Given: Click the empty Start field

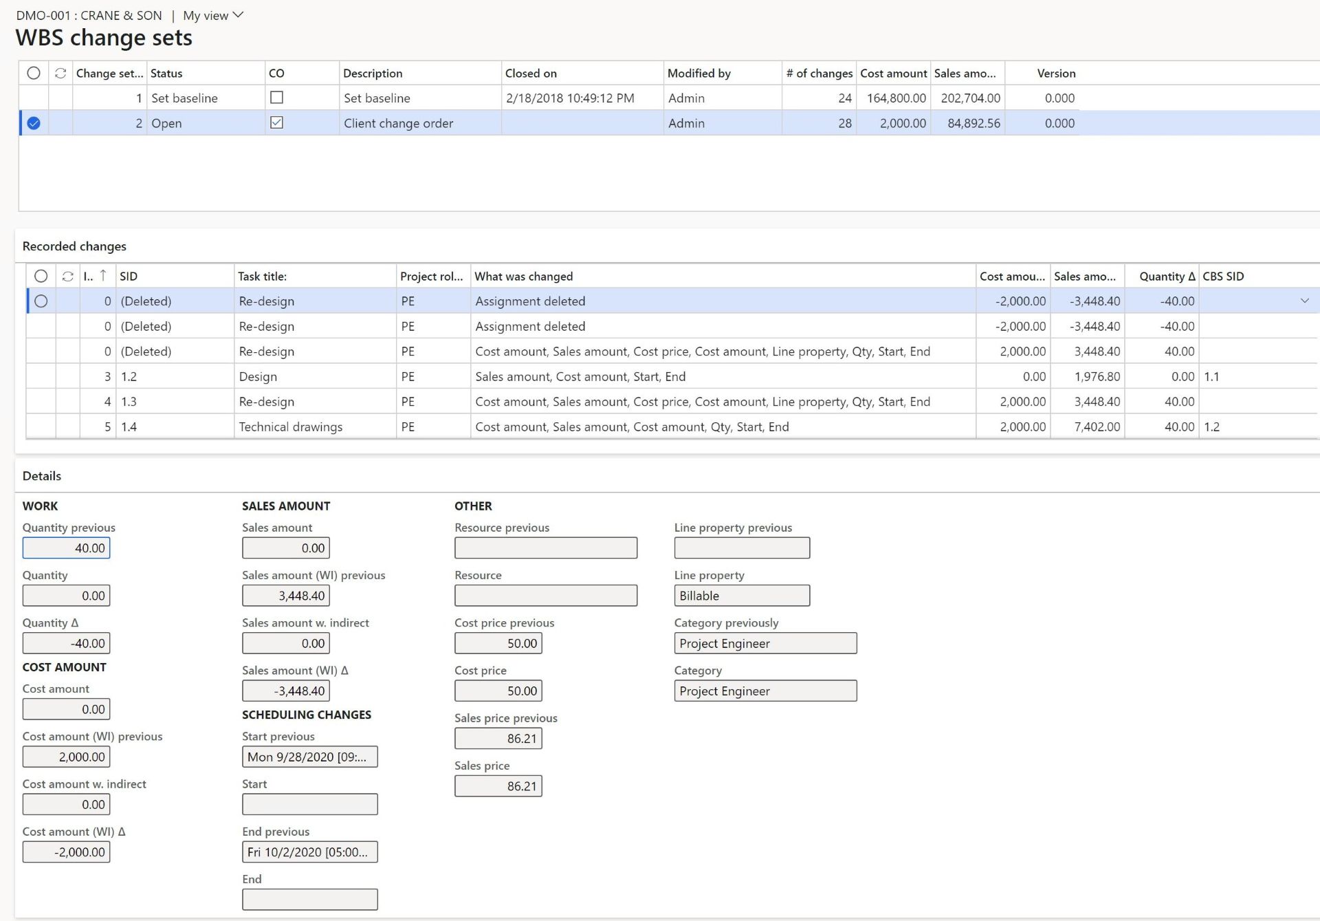Looking at the screenshot, I should coord(310,804).
